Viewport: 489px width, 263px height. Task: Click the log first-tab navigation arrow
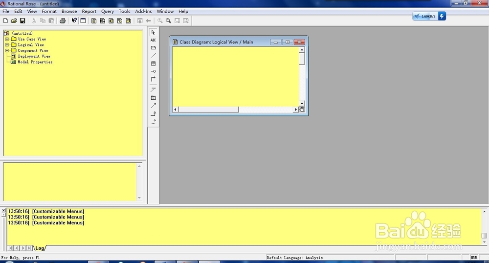click(10, 248)
